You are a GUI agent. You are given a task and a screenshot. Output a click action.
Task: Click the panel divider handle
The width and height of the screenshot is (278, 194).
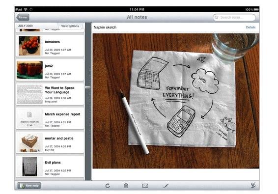[88, 87]
